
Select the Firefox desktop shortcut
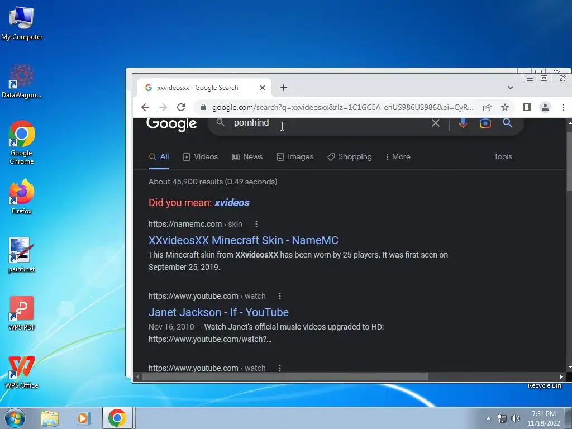point(22,197)
